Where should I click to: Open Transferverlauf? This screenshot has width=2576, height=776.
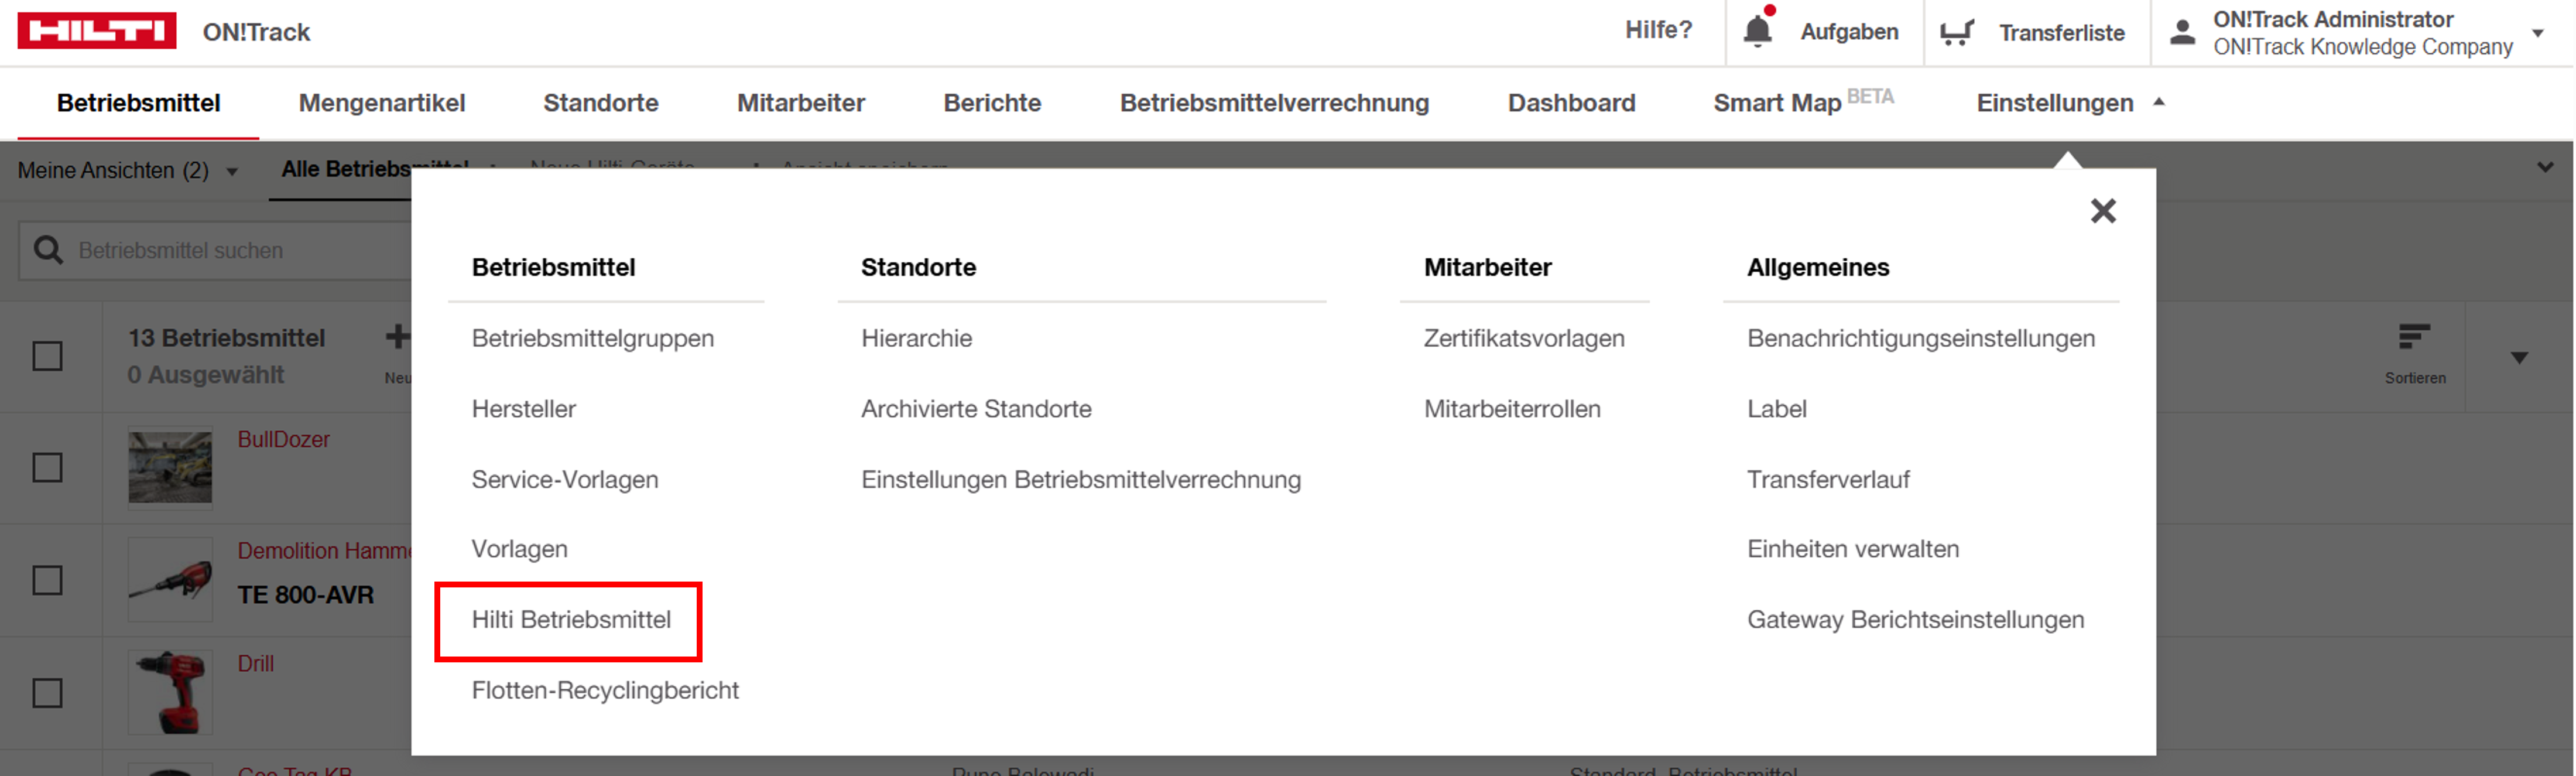1828,480
